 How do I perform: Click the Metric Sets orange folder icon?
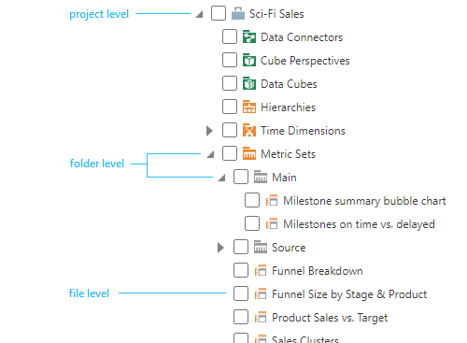coord(249,153)
